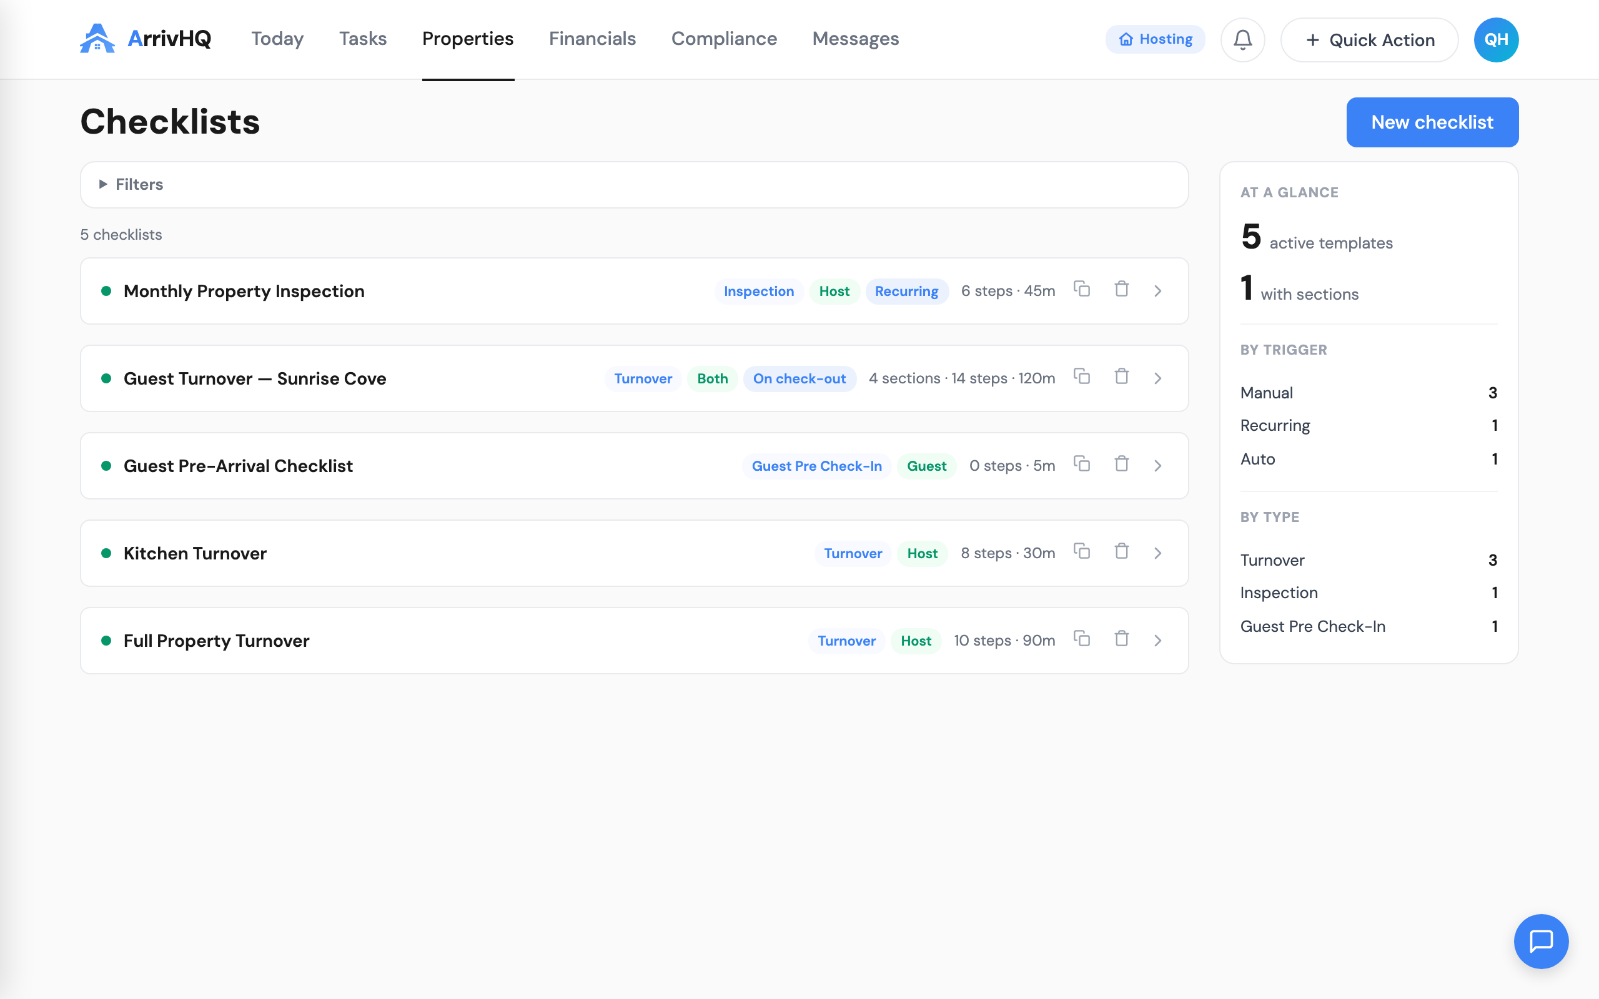This screenshot has height=999, width=1599.
Task: Open the notifications bell
Action: 1242,39
